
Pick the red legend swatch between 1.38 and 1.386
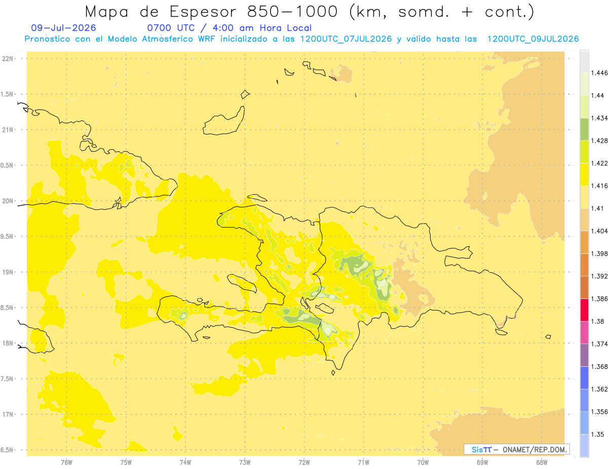pyautogui.click(x=584, y=310)
